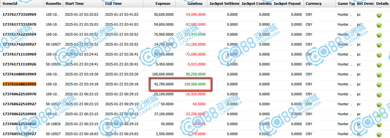View details of scene 173760622510969
390x138 pixels.
(x=379, y=114)
